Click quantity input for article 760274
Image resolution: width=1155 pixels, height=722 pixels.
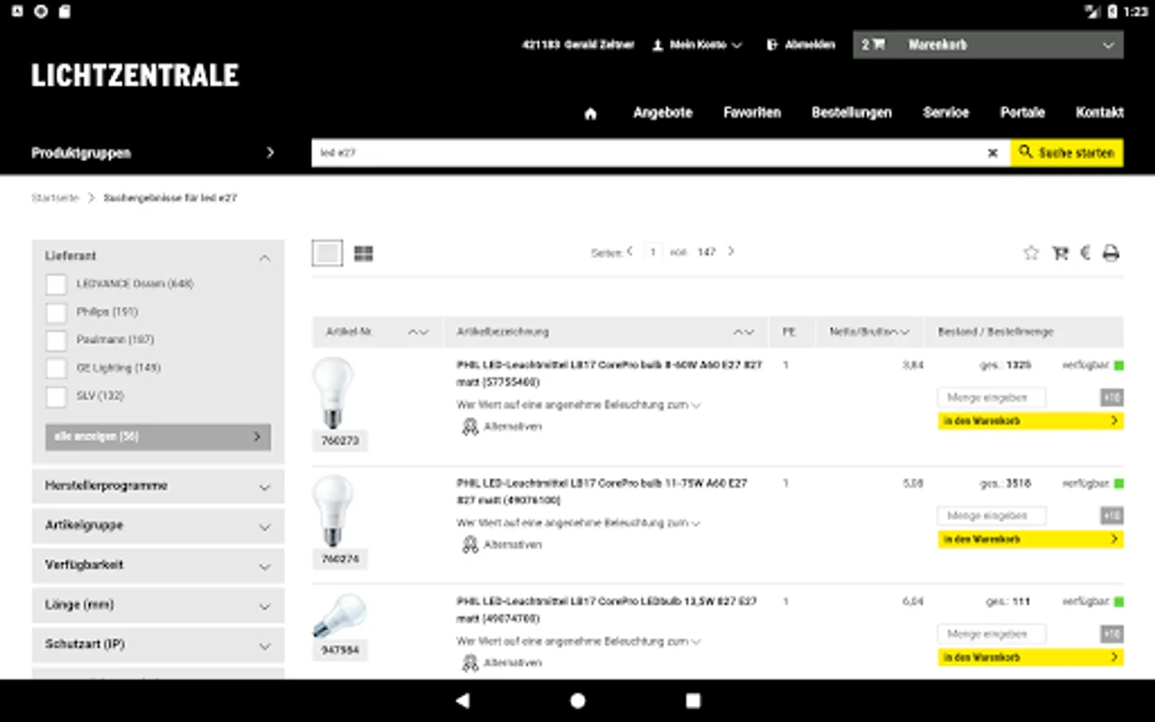tap(992, 516)
